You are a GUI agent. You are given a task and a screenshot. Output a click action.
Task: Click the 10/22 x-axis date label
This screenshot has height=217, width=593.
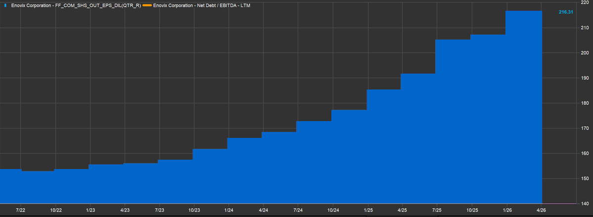[x=55, y=210]
